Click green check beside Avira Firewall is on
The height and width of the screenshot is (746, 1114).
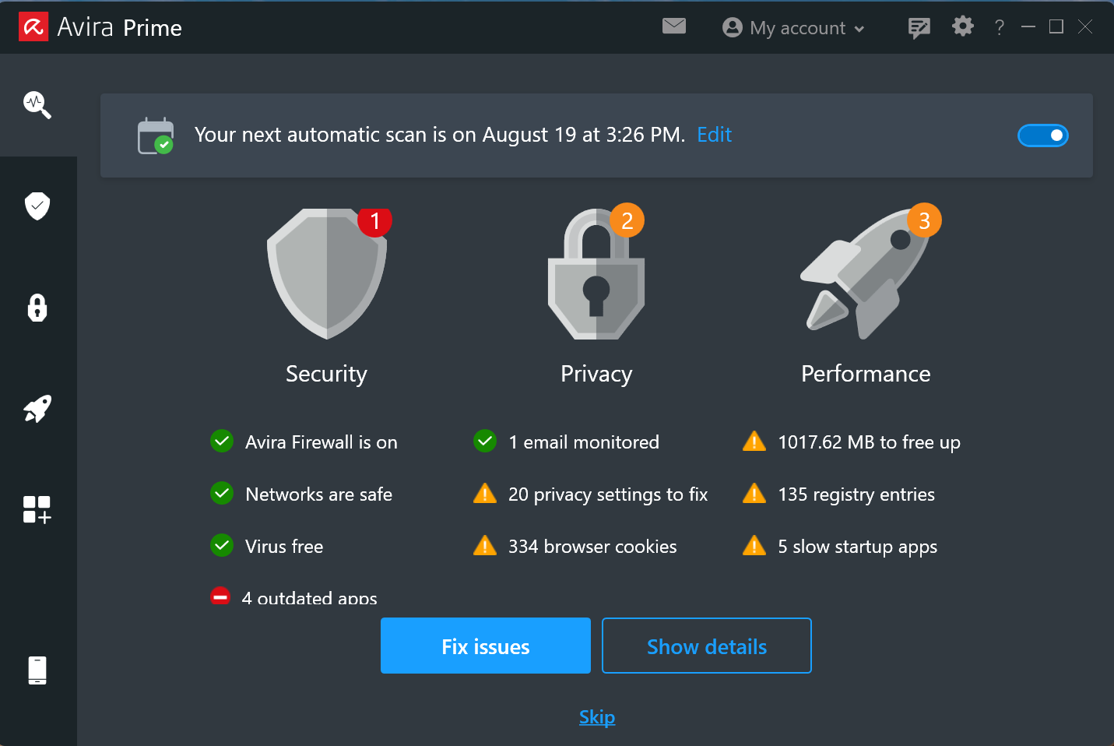point(222,441)
